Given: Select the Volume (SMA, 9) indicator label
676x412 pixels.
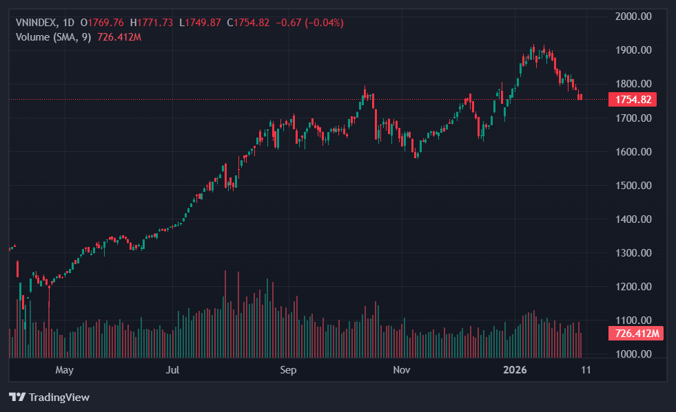Looking at the screenshot, I should click(53, 36).
